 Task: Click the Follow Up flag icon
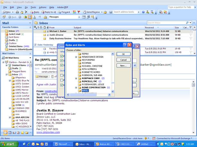click(79, 12)
